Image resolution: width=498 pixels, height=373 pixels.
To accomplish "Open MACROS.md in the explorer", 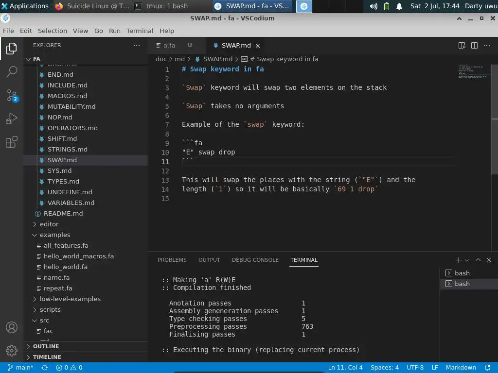I will [67, 96].
